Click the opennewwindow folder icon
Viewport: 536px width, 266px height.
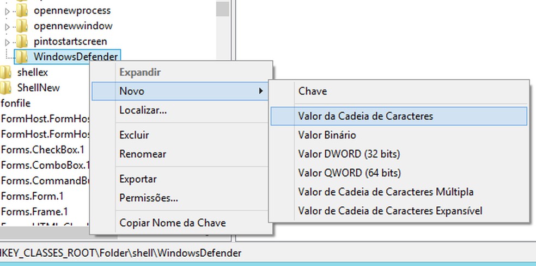tap(22, 26)
